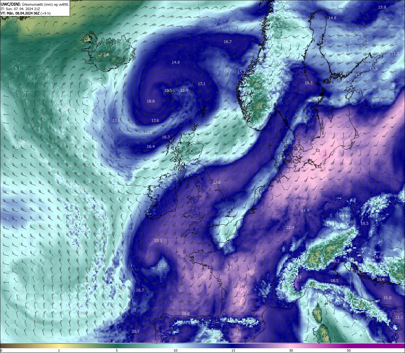Click the 2.8 value over Iceland
The width and height of the screenshot is (405, 353).
click(106, 55)
